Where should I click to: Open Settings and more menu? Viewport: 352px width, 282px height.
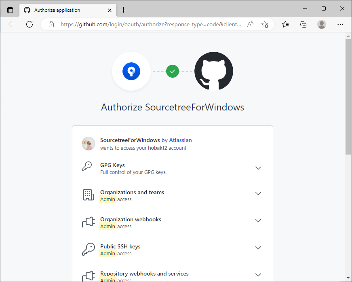pos(340,24)
